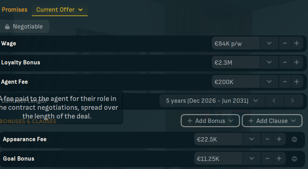This screenshot has width=308, height=169.
Task: Click the Add Bonus button
Action: point(210,121)
